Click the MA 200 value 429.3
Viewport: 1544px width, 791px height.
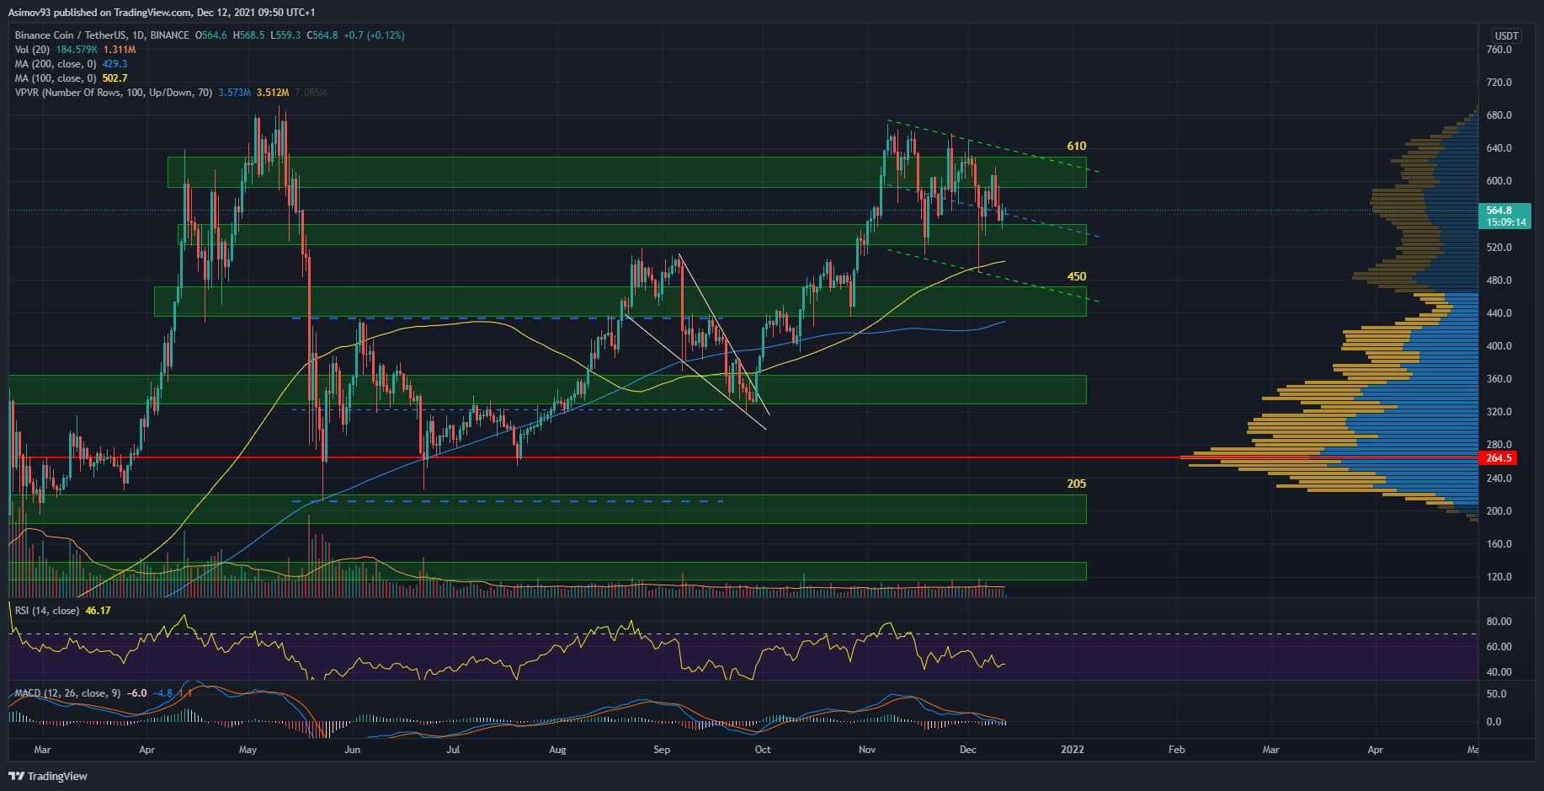pyautogui.click(x=114, y=64)
